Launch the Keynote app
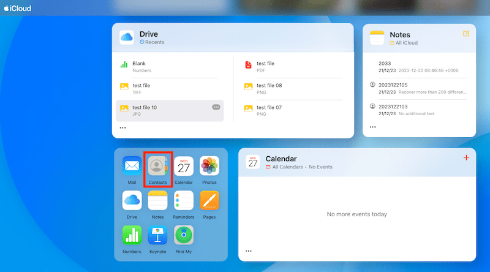 point(157,235)
